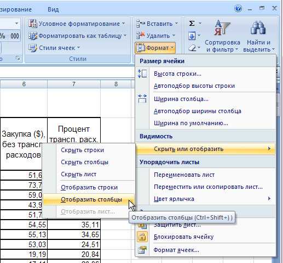Viewport: 283px width, 263px height.
Task: Click cell with value 24,51
Action: point(74,244)
